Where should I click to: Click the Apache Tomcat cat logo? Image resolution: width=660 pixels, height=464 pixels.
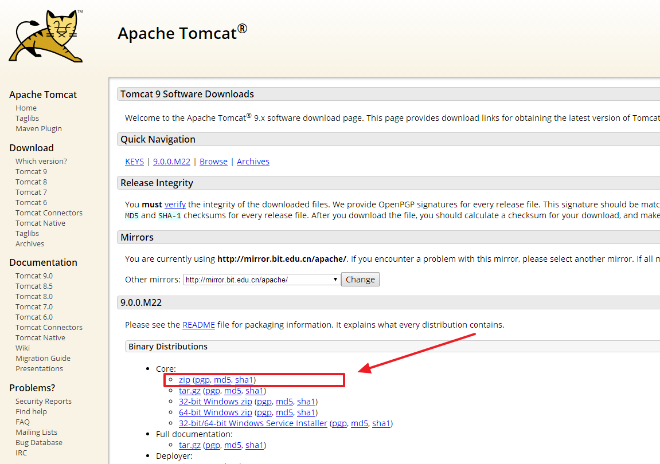click(45, 36)
